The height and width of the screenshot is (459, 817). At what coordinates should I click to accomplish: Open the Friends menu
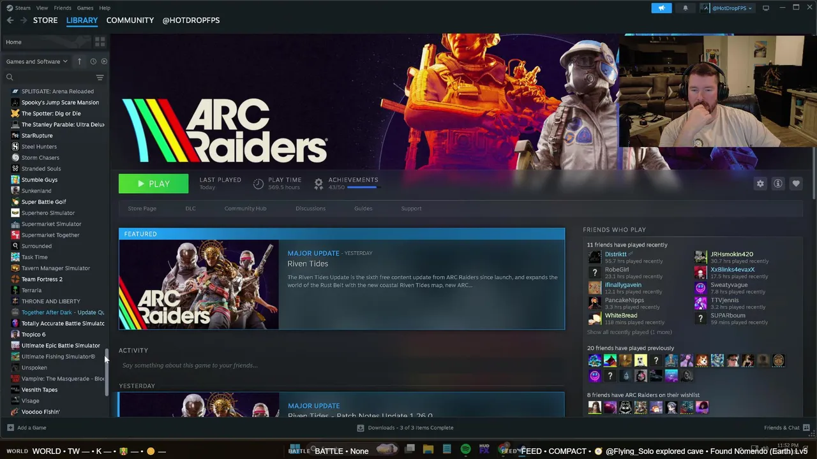pyautogui.click(x=63, y=8)
